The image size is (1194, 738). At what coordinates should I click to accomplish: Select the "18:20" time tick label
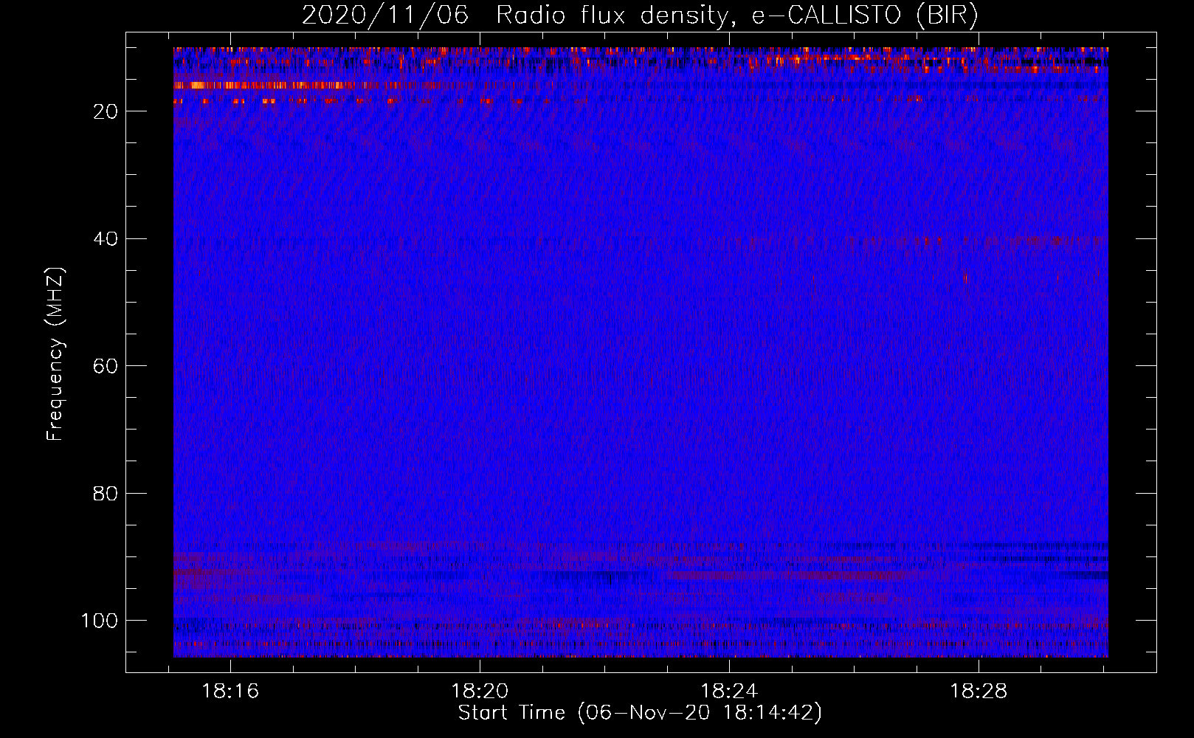(x=480, y=692)
